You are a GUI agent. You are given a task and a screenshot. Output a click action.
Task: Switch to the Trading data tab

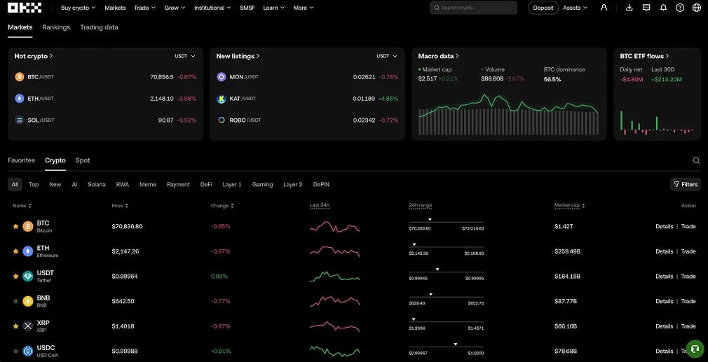99,27
